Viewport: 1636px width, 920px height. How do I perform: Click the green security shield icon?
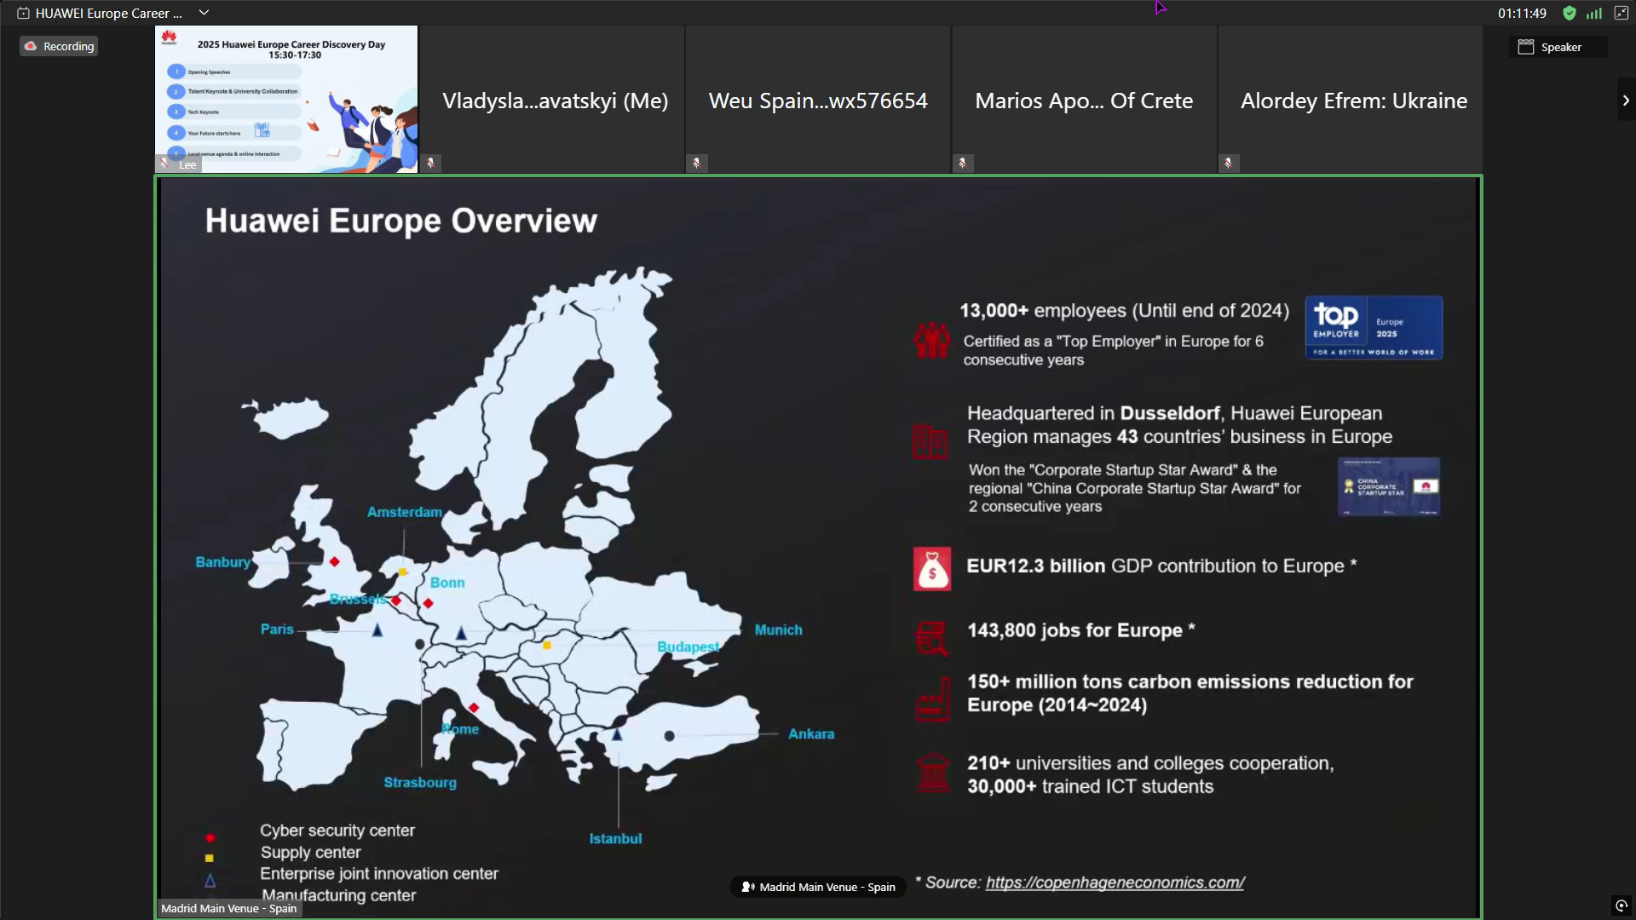[x=1570, y=13]
